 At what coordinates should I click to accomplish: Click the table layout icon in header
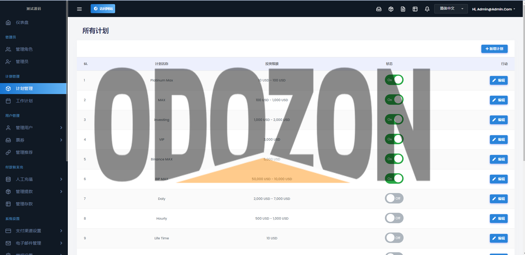tap(415, 9)
